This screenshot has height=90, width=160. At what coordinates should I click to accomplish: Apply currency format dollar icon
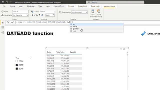tap(32, 15)
